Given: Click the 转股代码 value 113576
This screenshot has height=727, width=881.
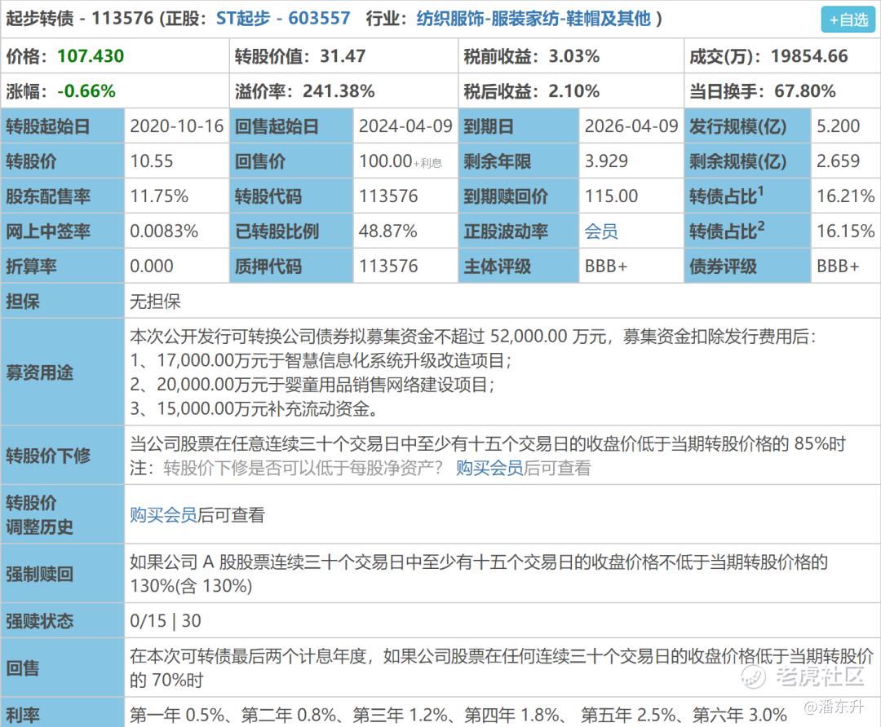Looking at the screenshot, I should point(388,196).
